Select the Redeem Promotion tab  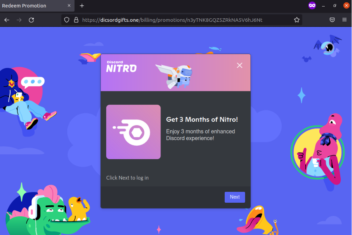click(37, 6)
